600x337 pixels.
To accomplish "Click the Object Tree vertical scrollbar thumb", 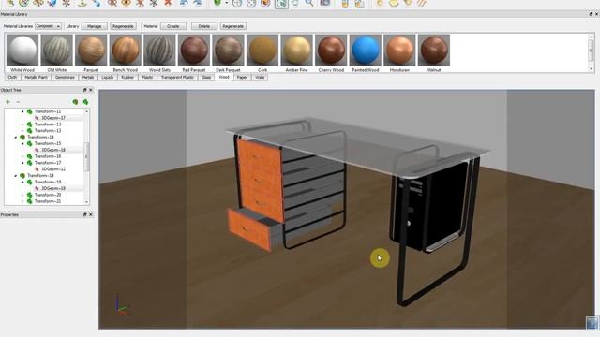I will pyautogui.click(x=86, y=156).
